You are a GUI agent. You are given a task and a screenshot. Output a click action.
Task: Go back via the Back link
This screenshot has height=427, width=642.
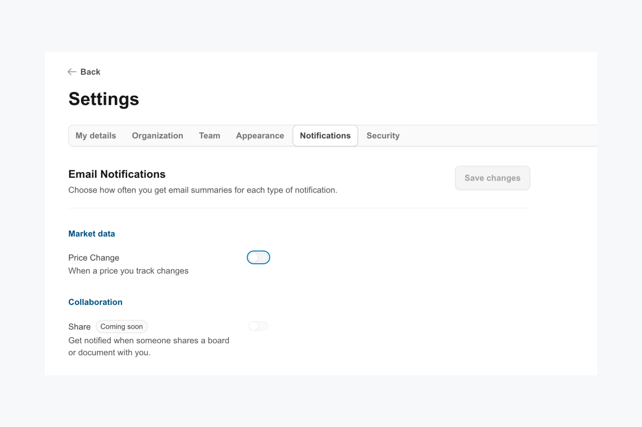point(84,72)
